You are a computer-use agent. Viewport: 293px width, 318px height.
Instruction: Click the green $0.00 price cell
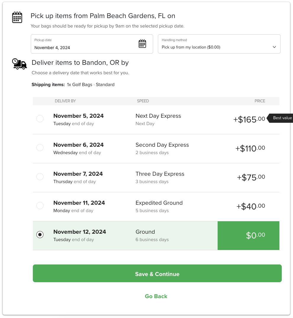pos(248,236)
